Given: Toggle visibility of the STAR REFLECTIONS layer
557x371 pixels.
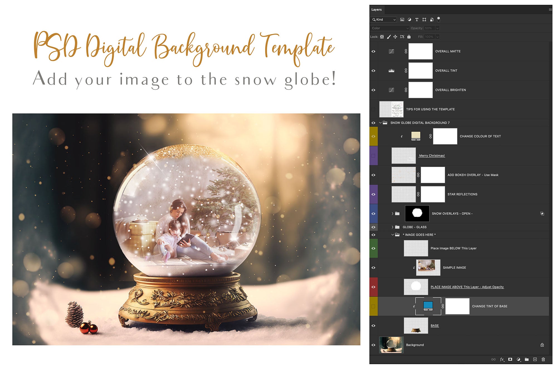Looking at the screenshot, I should [374, 194].
